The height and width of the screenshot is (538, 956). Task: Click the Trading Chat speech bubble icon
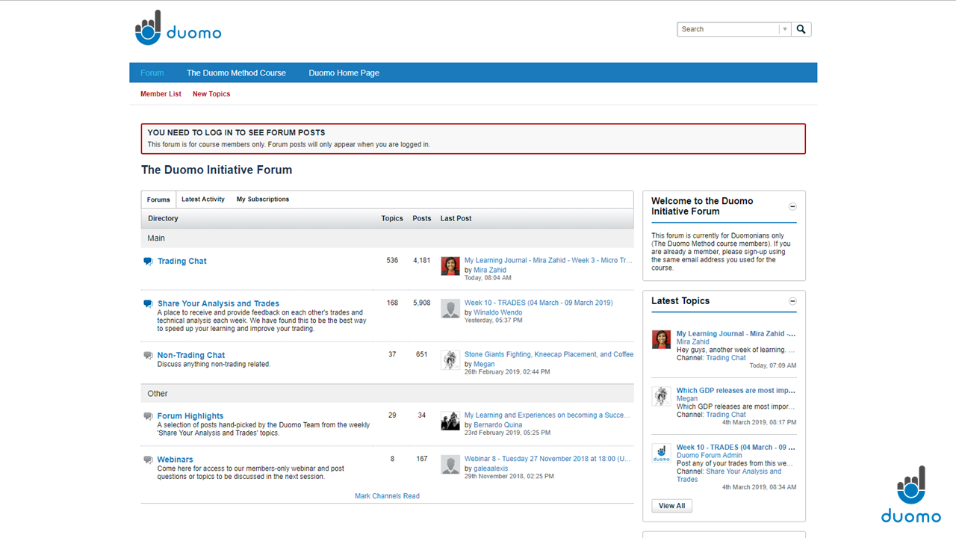pyautogui.click(x=148, y=262)
